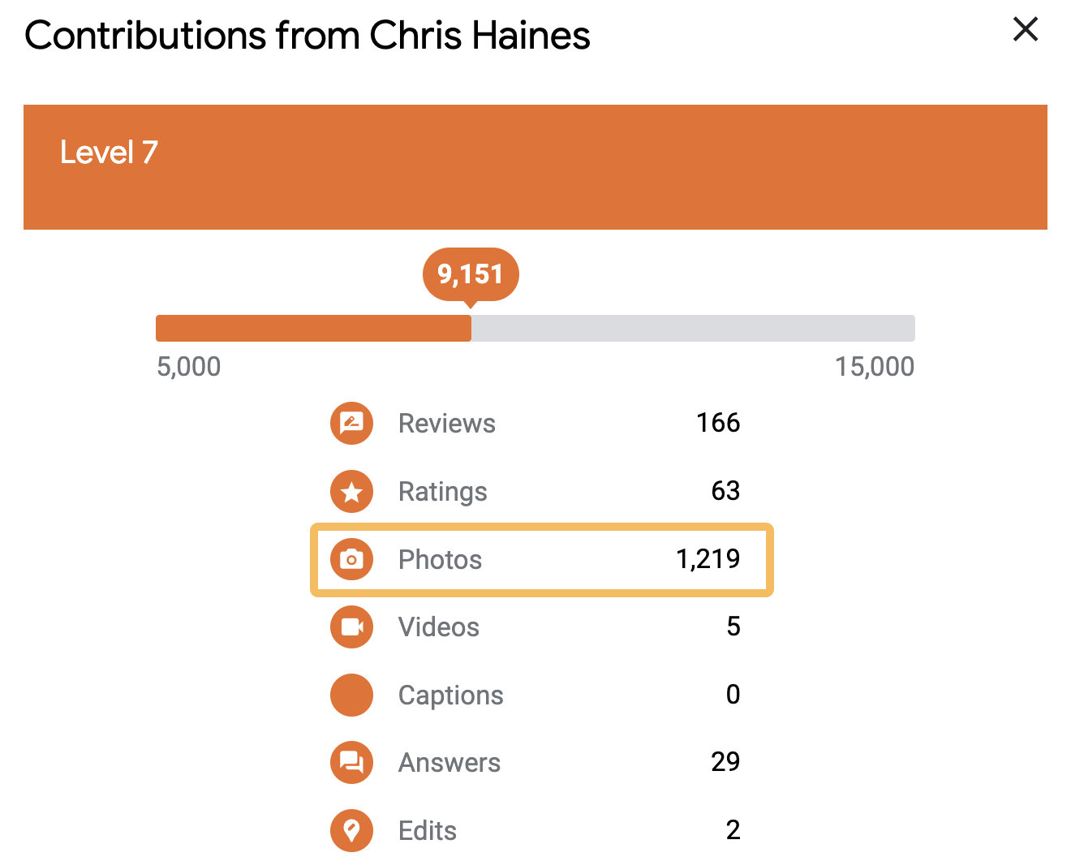Click the Photos camera icon
The width and height of the screenshot is (1071, 857).
pos(351,559)
